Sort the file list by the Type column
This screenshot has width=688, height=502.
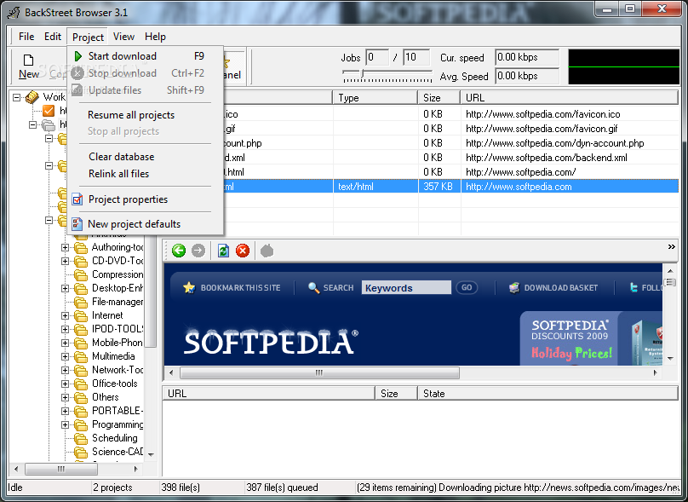pyautogui.click(x=376, y=97)
